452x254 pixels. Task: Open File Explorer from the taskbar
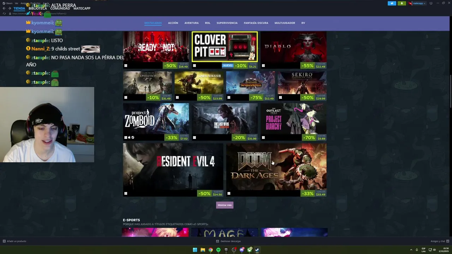point(203,250)
